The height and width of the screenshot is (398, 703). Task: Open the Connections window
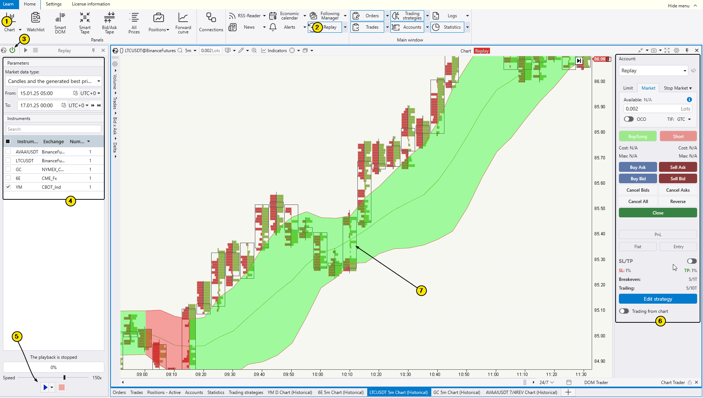coord(211,22)
